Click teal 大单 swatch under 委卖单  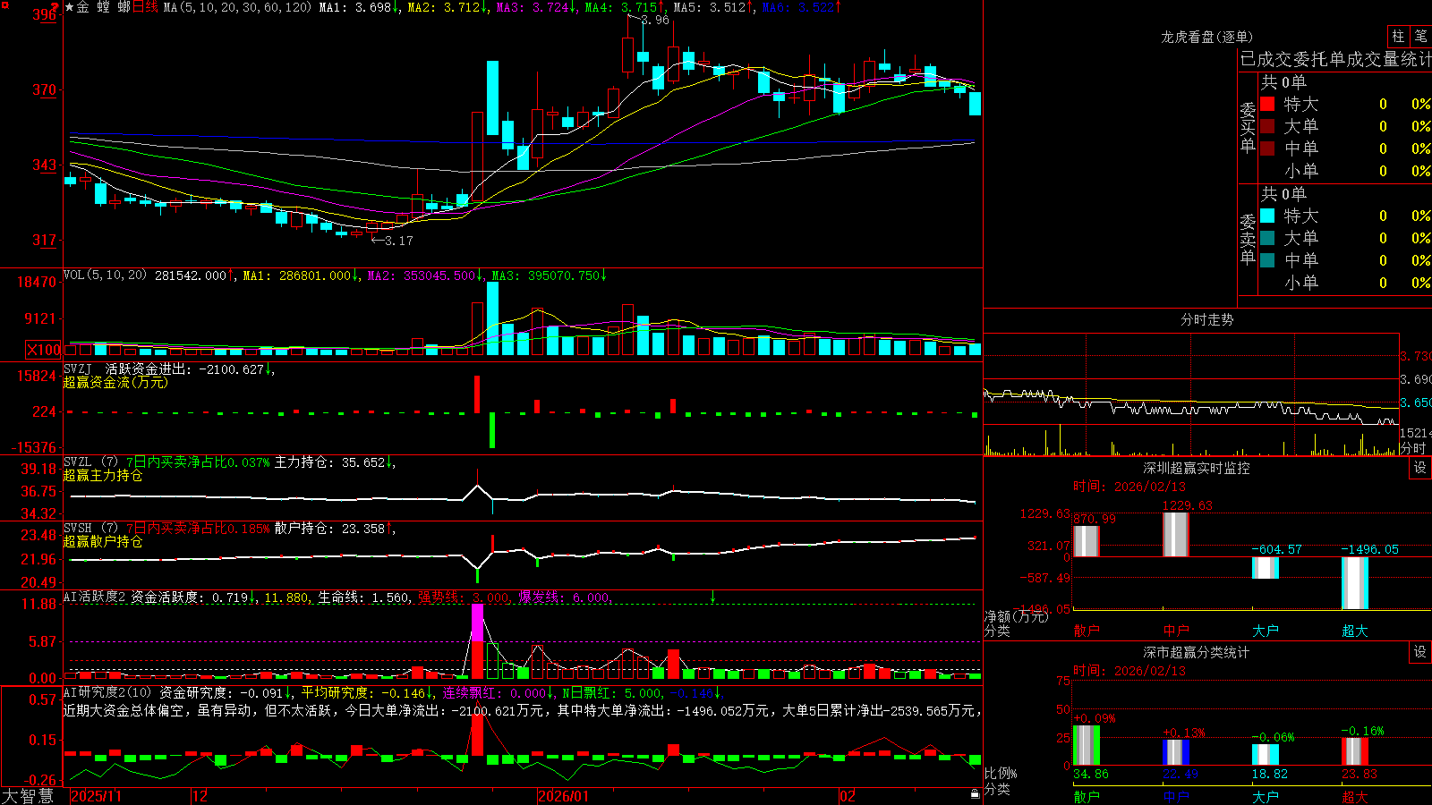(x=1267, y=238)
